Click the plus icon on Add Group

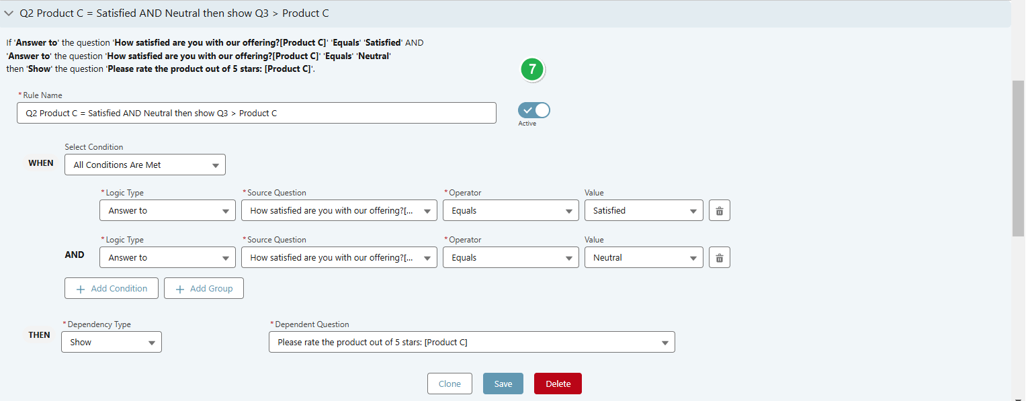[179, 288]
